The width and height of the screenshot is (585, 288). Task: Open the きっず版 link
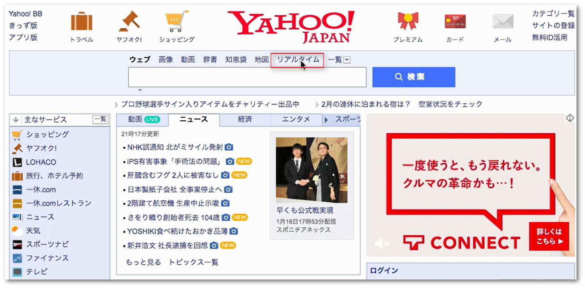point(23,25)
